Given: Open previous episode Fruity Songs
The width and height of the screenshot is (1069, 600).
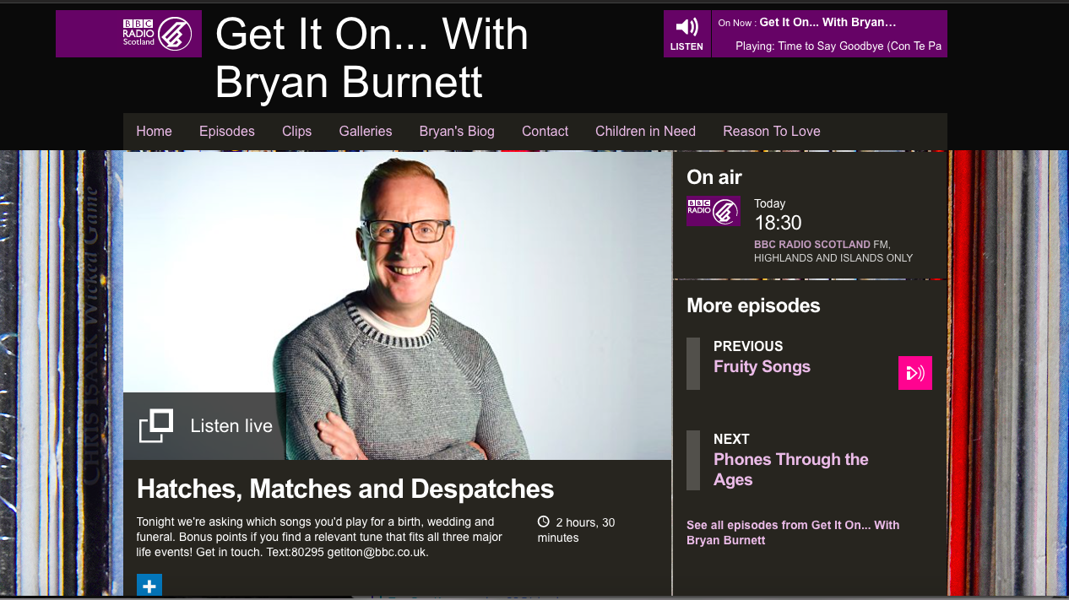Looking at the screenshot, I should point(762,367).
